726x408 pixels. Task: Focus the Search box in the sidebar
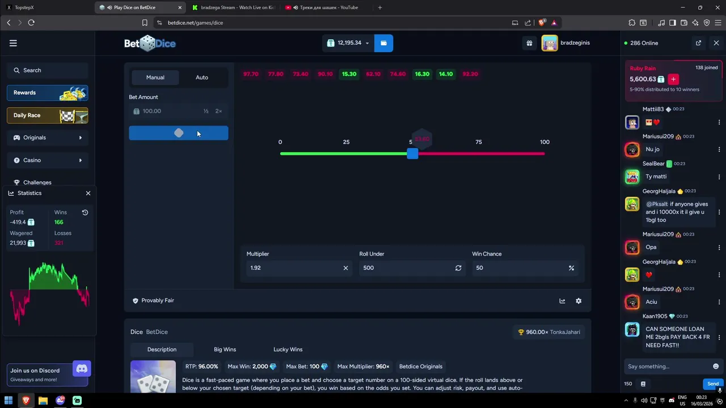[48, 70]
